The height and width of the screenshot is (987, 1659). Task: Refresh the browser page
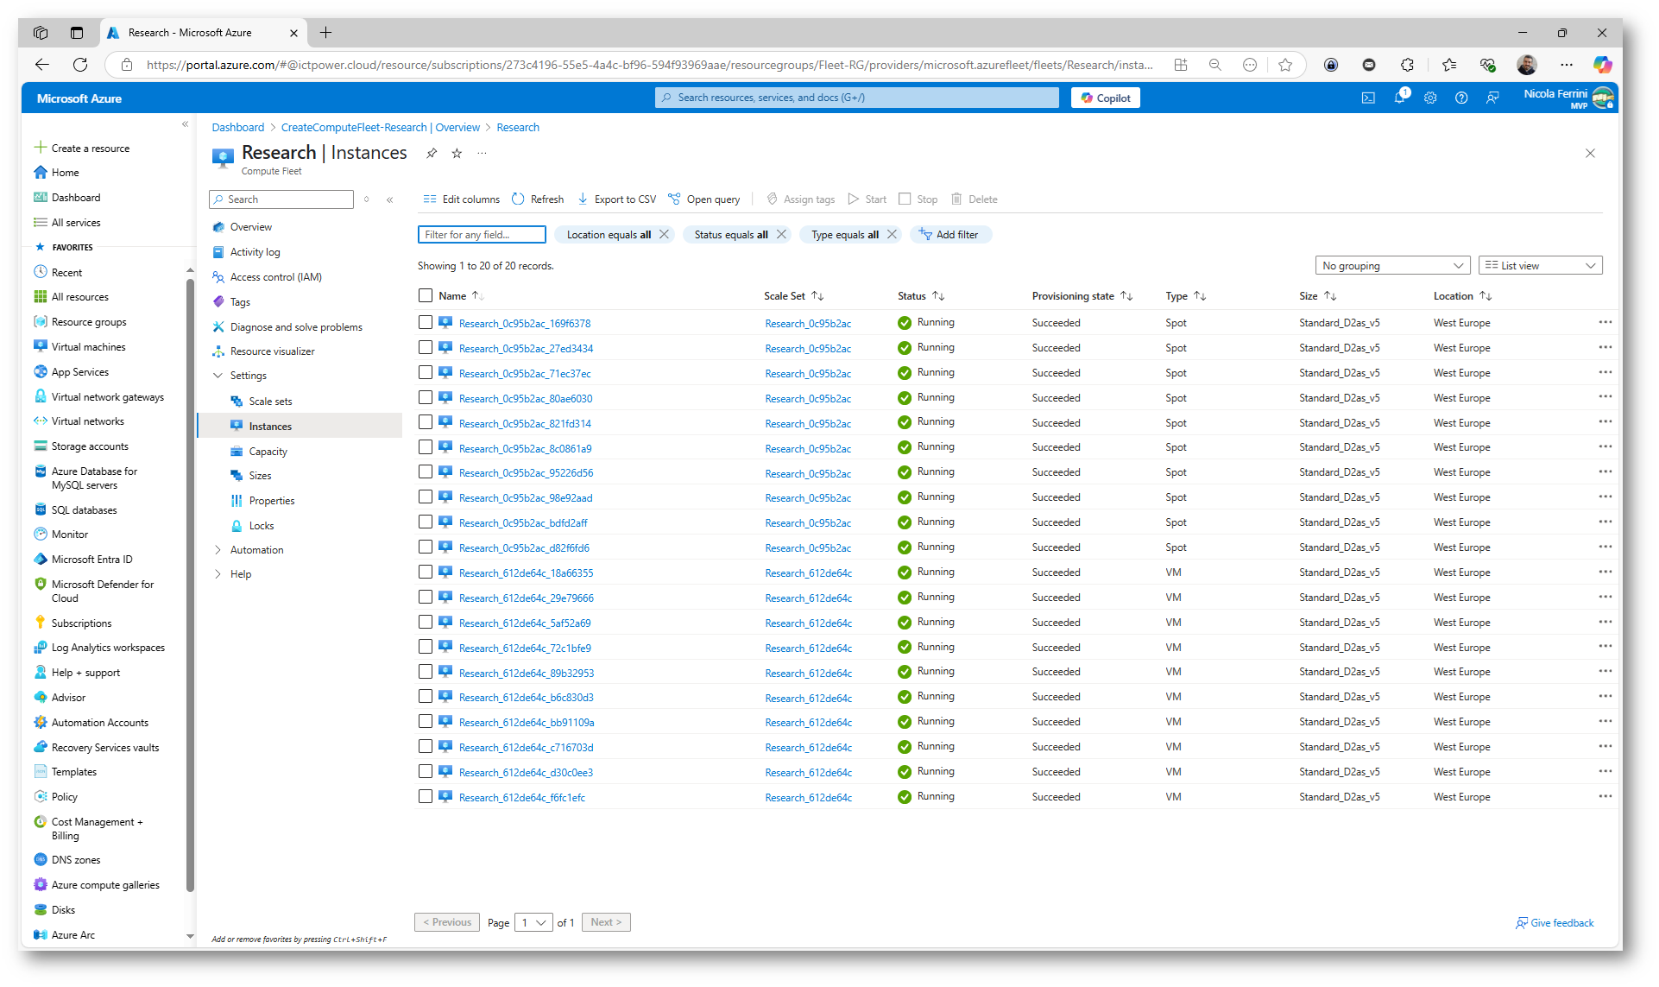[80, 65]
